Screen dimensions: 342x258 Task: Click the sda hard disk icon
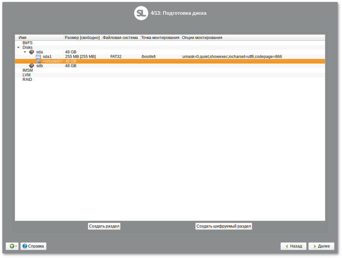[x=31, y=52]
